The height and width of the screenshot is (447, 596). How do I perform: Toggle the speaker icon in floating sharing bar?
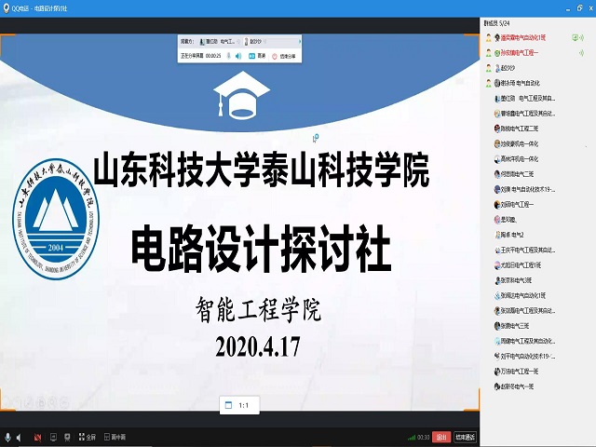[x=238, y=56]
